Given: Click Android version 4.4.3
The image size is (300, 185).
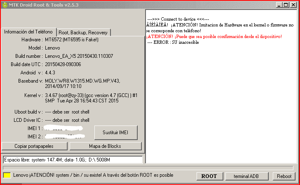Looking at the screenshot, I should [50, 73].
